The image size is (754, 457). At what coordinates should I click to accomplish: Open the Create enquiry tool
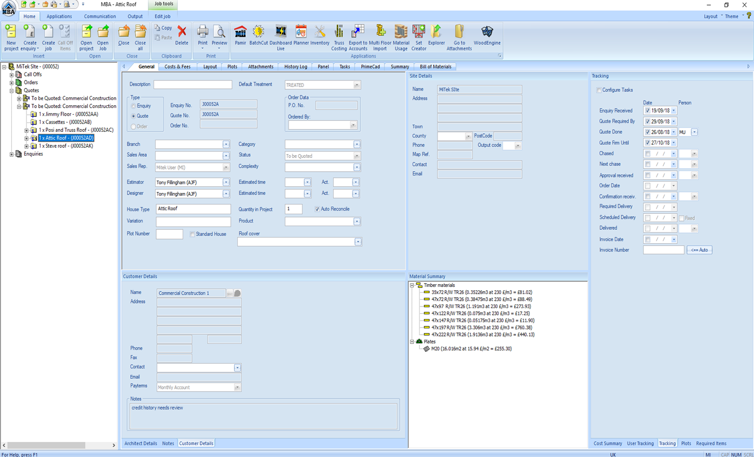30,37
